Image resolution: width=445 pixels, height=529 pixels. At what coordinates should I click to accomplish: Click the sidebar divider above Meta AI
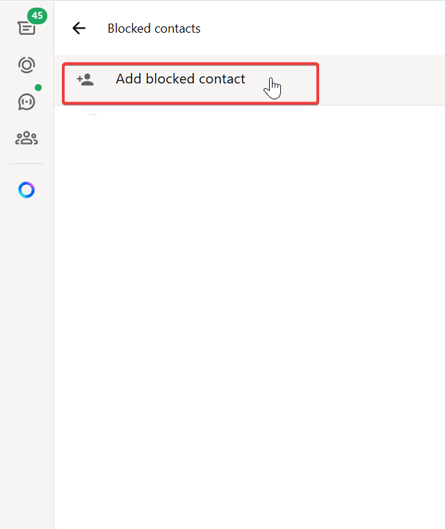26,164
